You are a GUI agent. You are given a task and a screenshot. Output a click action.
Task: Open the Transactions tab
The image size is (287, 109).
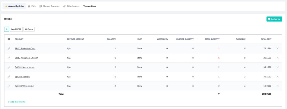click(90, 6)
